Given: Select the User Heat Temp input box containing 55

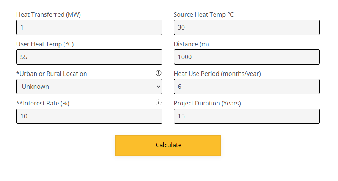Looking at the screenshot, I should pos(89,57).
